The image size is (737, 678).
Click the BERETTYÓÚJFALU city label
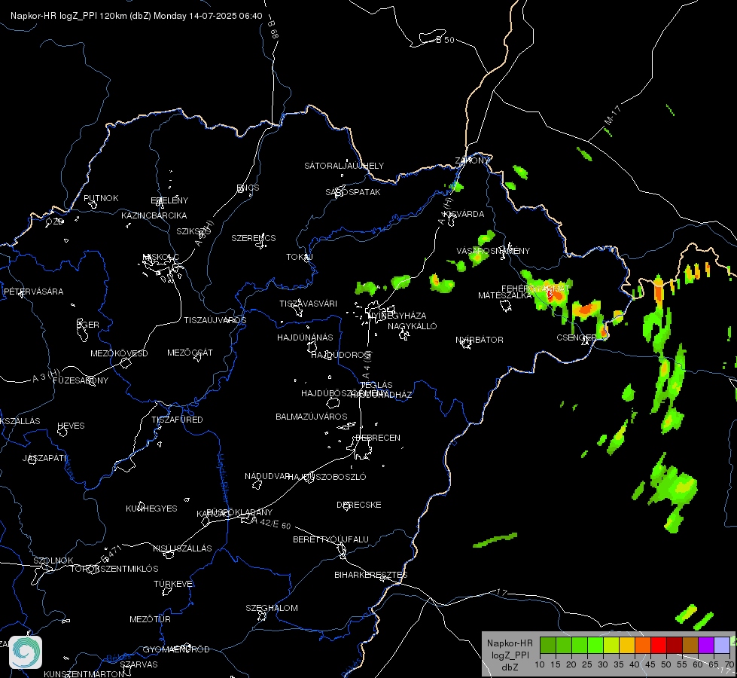(x=331, y=539)
